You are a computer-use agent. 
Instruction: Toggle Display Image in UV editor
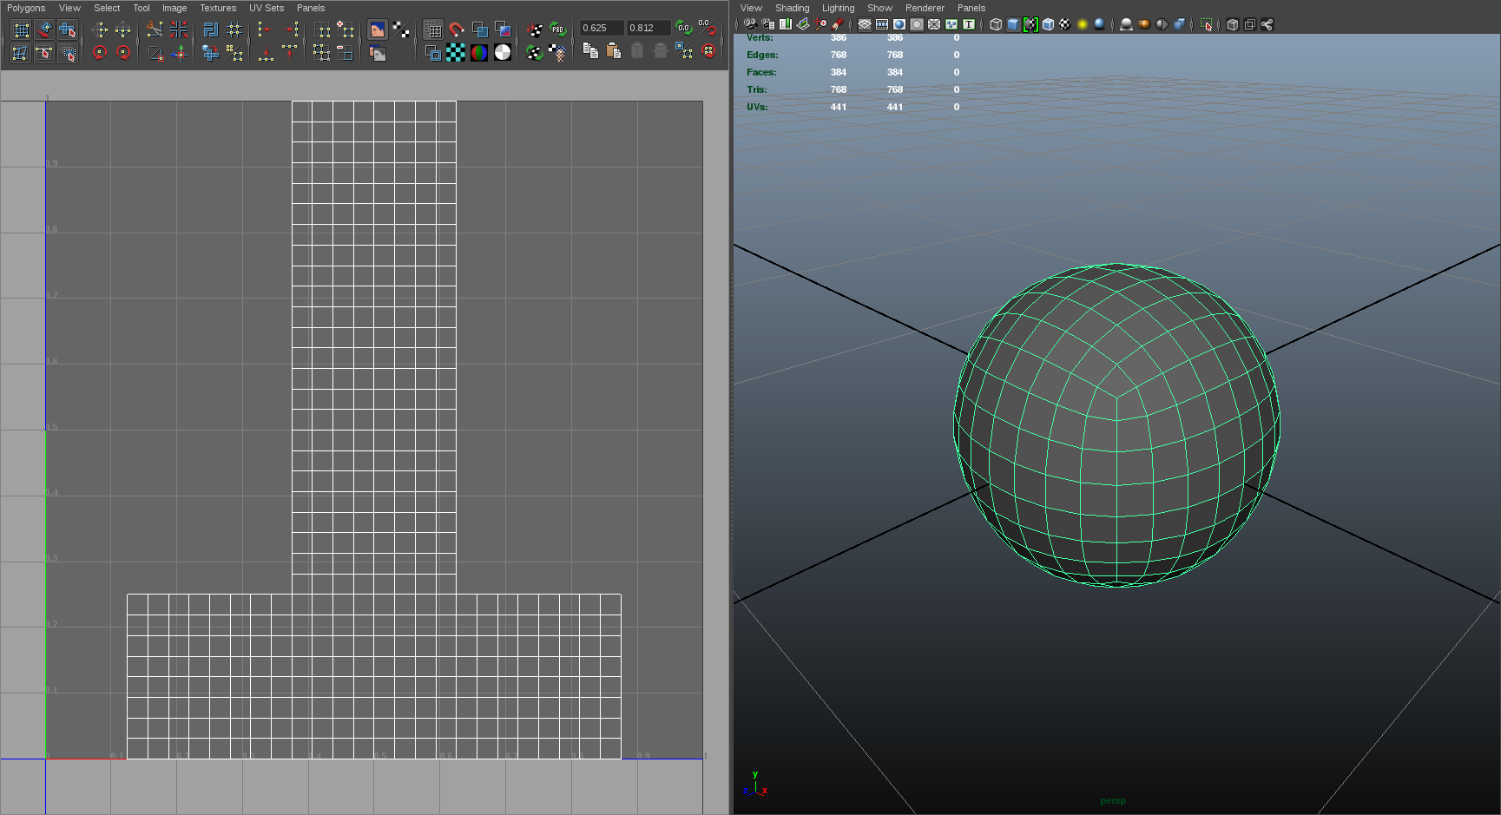click(377, 30)
